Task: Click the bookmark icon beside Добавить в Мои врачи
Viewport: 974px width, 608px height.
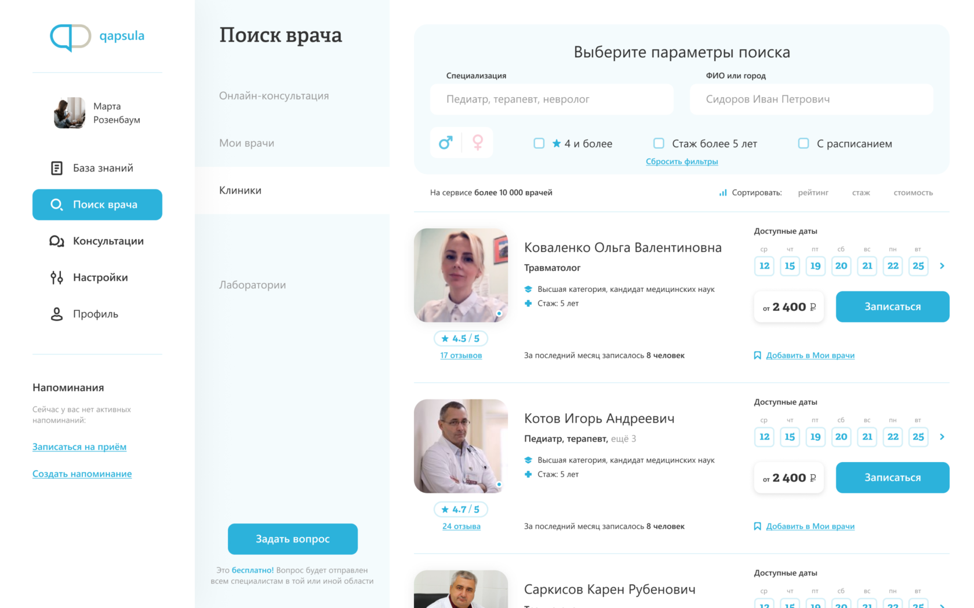Action: pos(757,355)
